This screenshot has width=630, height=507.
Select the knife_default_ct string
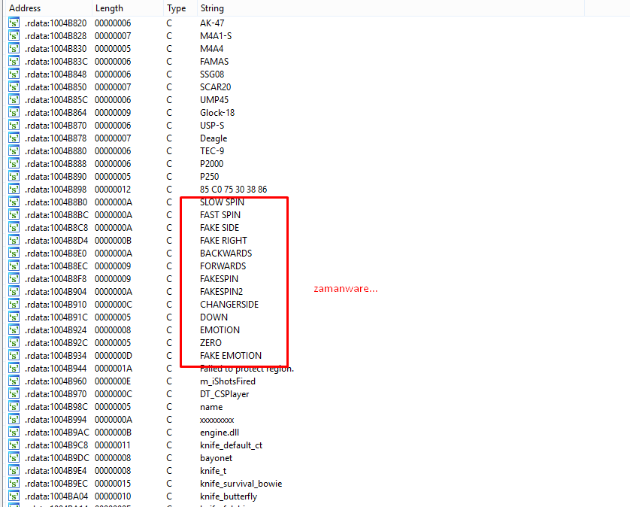point(231,445)
